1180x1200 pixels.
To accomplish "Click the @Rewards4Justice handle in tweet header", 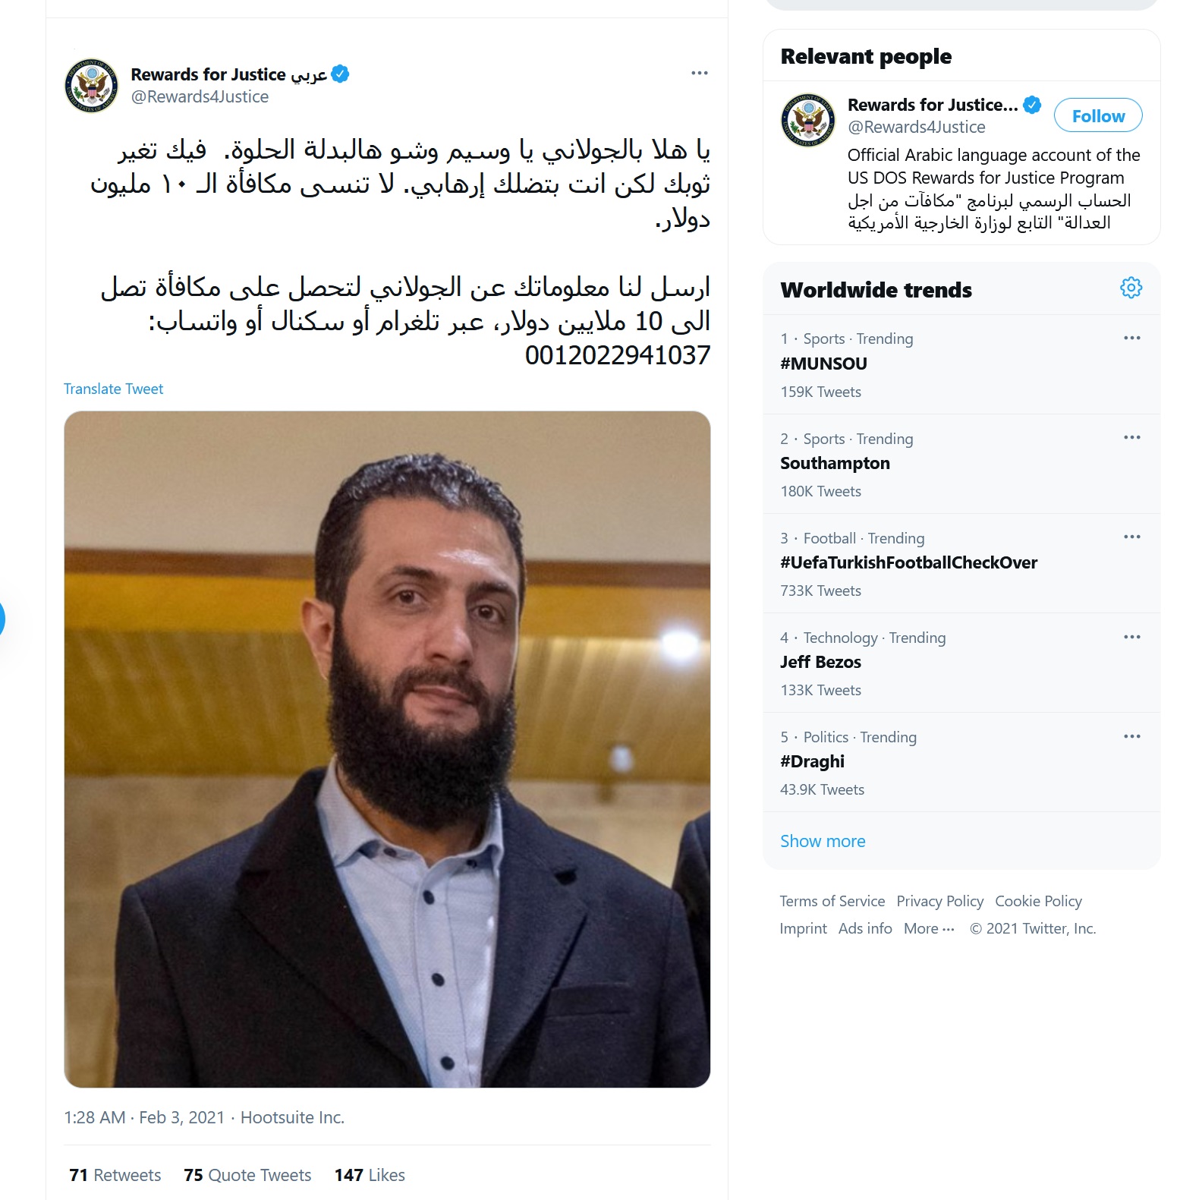I will 200,96.
